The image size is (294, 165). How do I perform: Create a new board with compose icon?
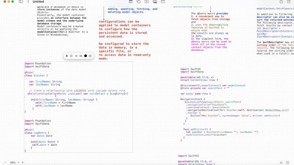289,1
